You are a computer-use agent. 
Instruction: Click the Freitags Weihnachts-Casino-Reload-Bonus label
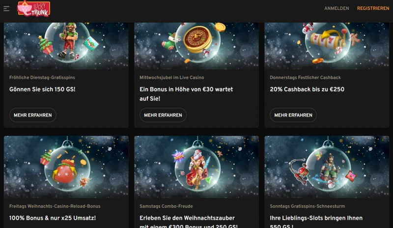(x=55, y=206)
